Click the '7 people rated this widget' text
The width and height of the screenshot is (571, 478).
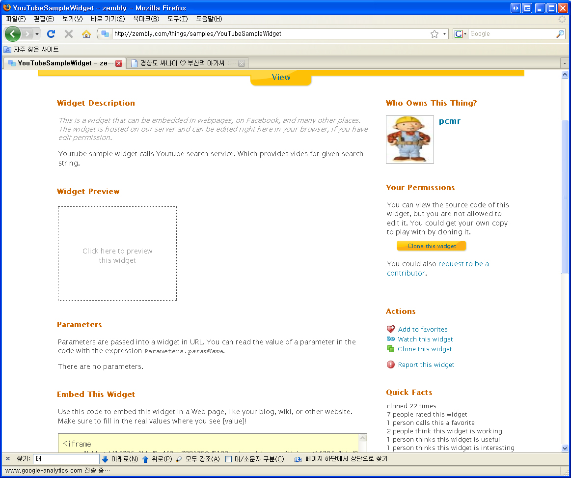point(427,414)
